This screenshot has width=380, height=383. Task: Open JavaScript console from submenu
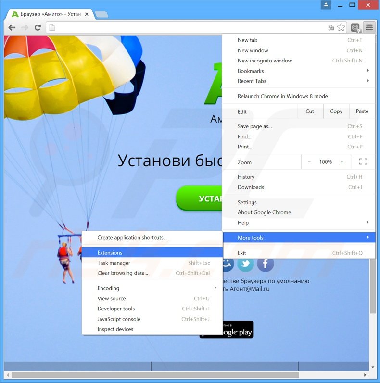152,319
